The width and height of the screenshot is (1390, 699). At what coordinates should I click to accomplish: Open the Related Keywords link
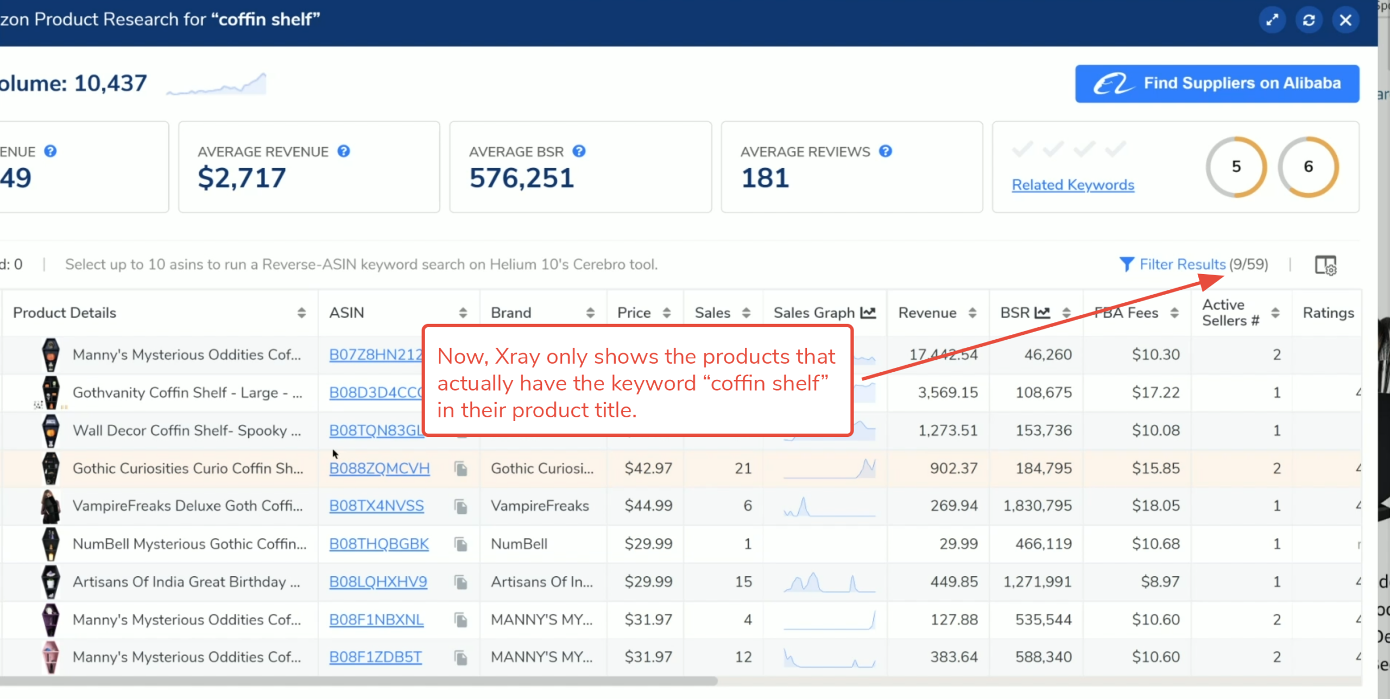1072,185
